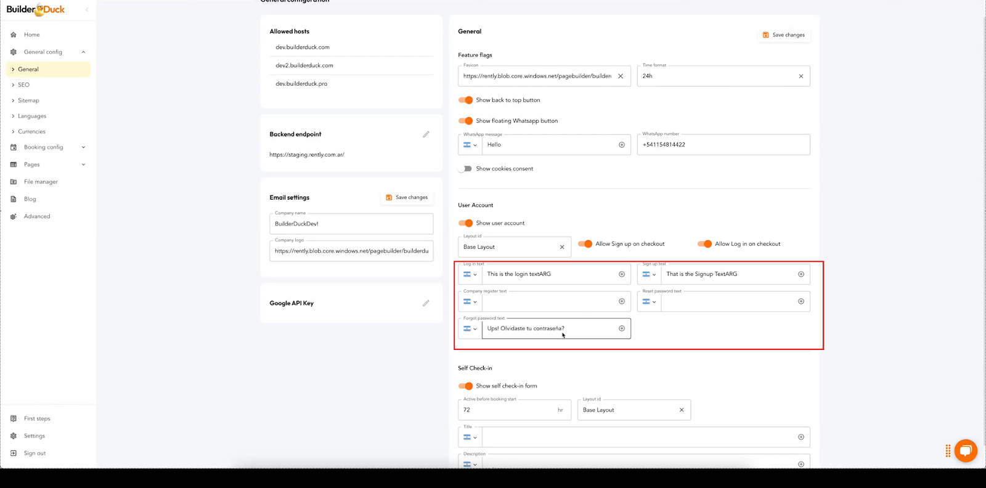986x488 pixels.
Task: Clear the Favicon URL field with X
Action: [621, 76]
